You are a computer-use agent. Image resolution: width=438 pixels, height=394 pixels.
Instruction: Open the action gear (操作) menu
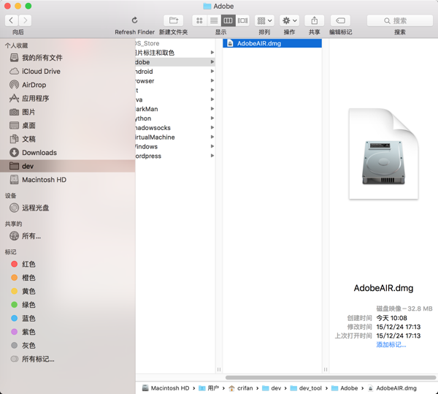(x=289, y=20)
